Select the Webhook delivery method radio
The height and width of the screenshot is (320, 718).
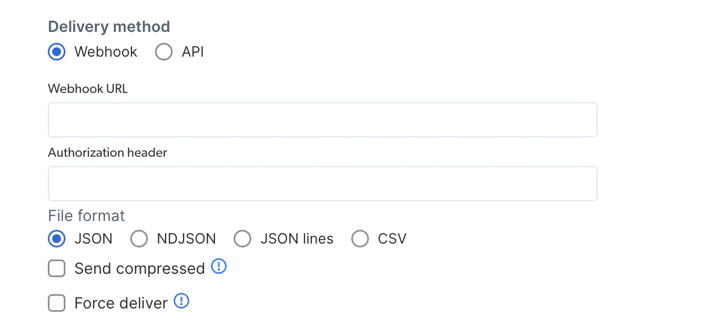(x=57, y=52)
